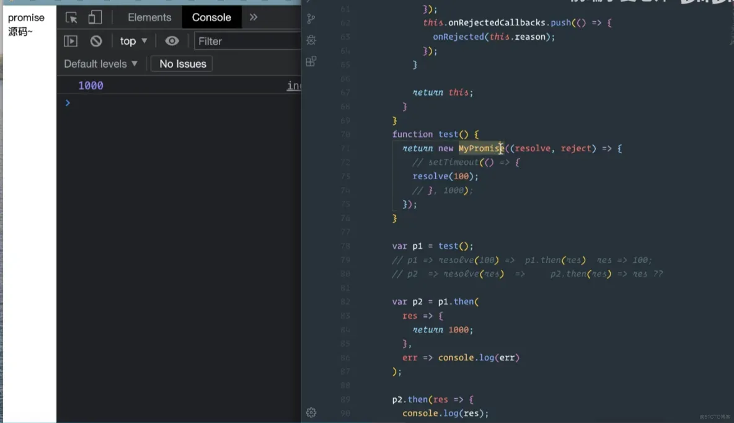Select the 1000 console output value

tap(91, 86)
